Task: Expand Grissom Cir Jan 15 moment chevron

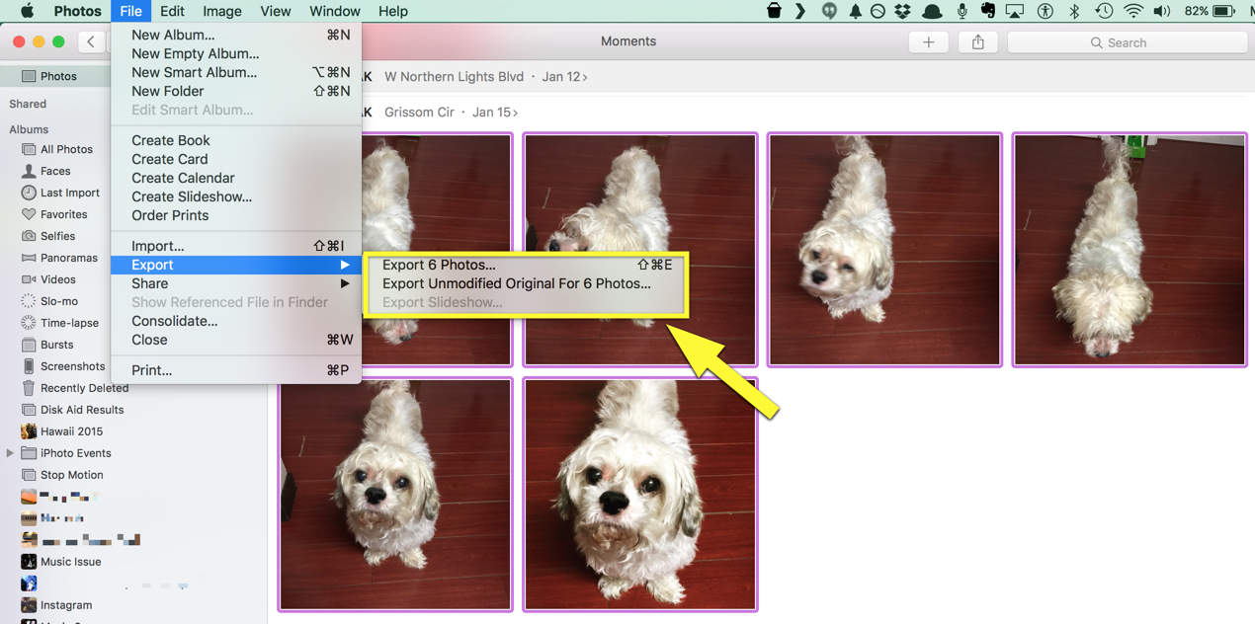Action: pos(515,113)
